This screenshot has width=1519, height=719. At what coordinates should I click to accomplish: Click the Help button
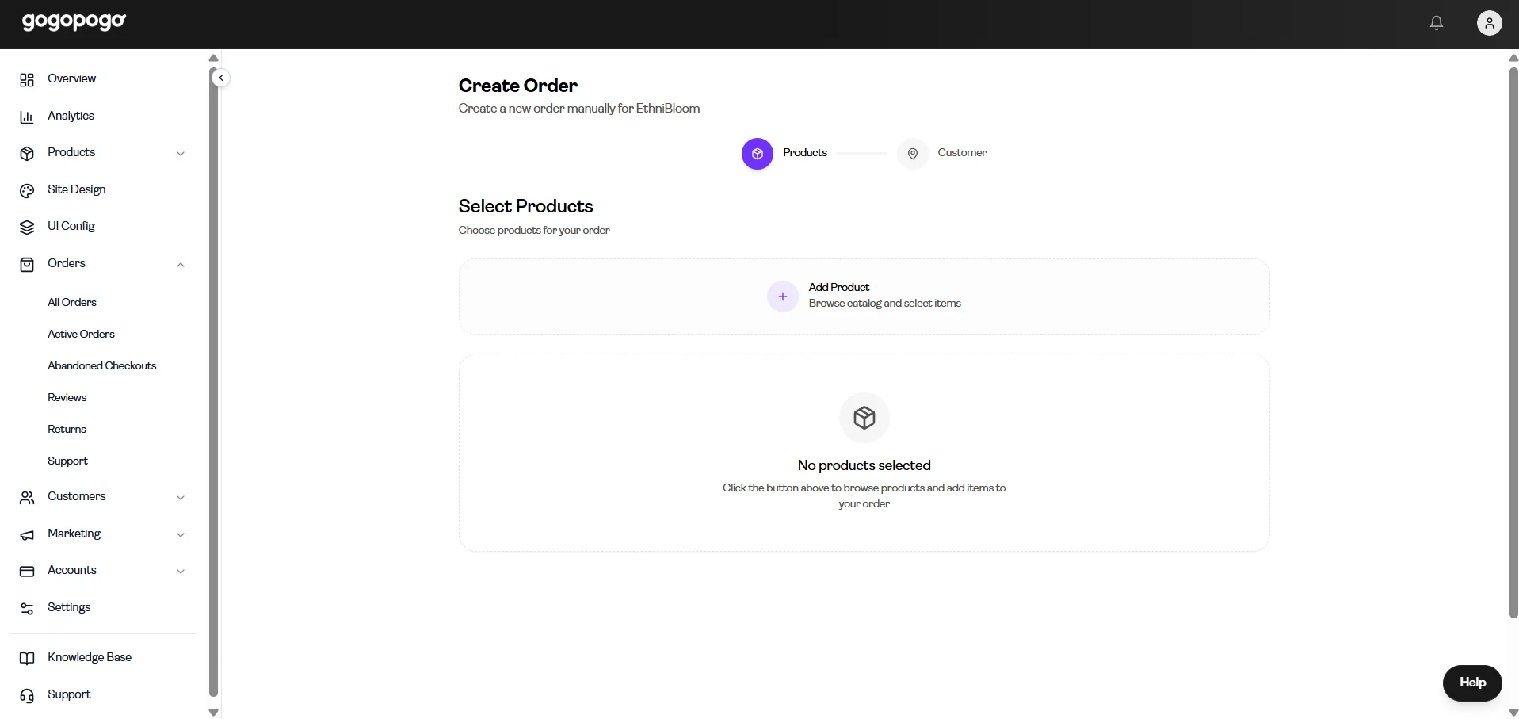click(1472, 683)
